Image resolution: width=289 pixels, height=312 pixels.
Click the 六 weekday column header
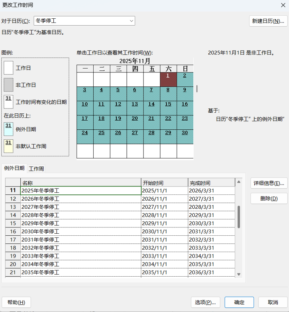pos(168,69)
